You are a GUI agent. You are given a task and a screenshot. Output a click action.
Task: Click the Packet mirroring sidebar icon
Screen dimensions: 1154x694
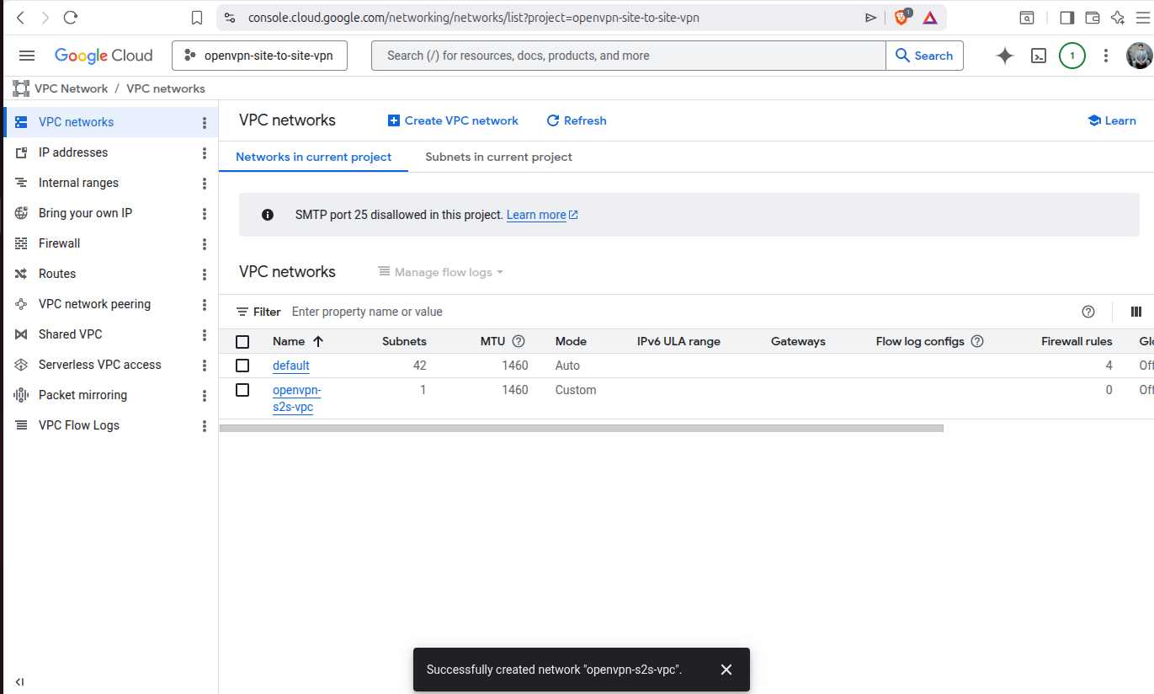point(22,395)
